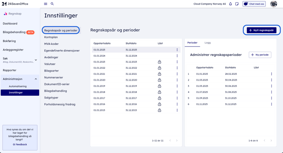The height and width of the screenshot is (153, 283).
Task: Click the Ny periode button
Action: (x=260, y=55)
